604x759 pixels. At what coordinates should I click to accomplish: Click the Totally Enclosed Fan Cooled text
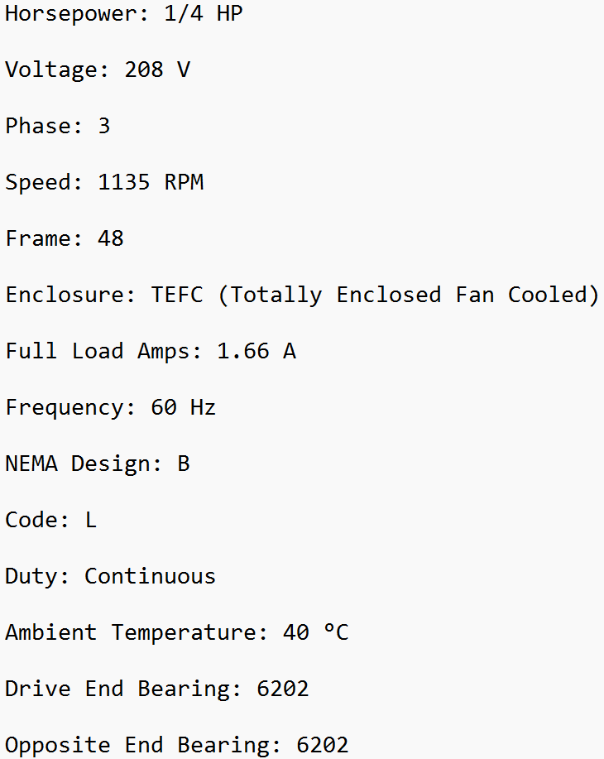(x=409, y=295)
